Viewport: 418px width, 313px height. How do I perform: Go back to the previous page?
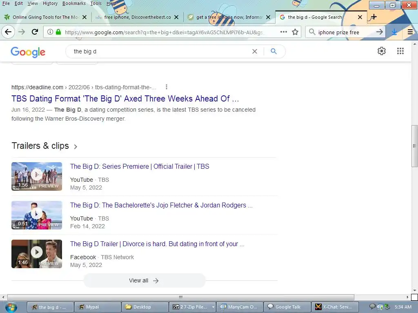coord(8,32)
